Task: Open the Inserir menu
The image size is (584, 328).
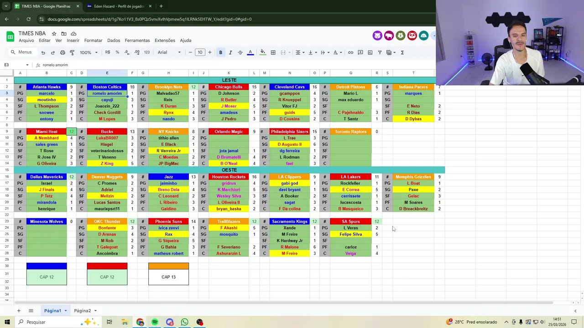Action: (x=73, y=41)
